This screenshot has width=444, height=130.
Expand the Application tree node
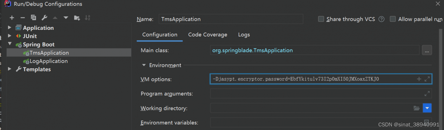pos(10,28)
